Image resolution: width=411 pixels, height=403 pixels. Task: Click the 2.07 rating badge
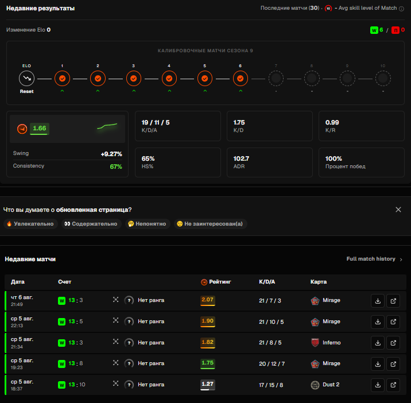point(208,300)
